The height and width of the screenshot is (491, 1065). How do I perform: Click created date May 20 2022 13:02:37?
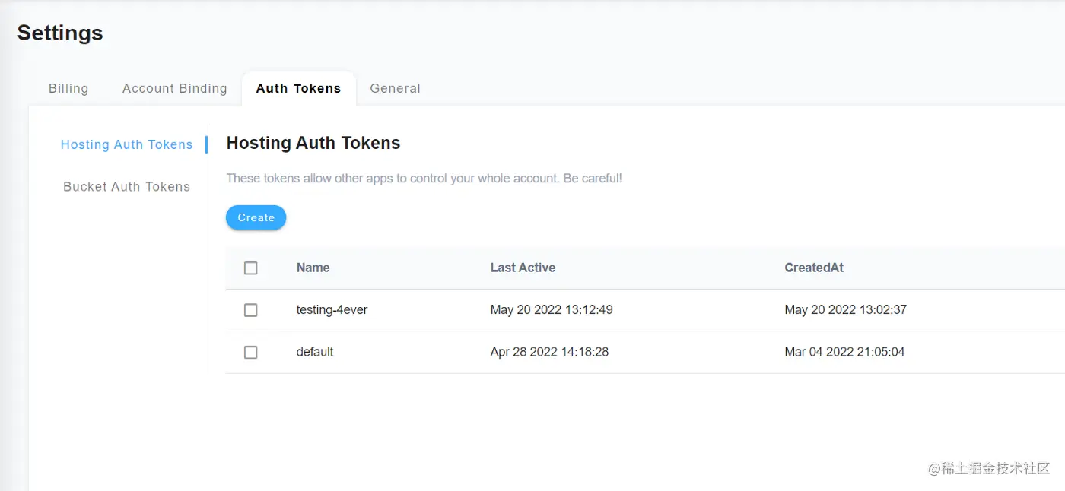[845, 310]
